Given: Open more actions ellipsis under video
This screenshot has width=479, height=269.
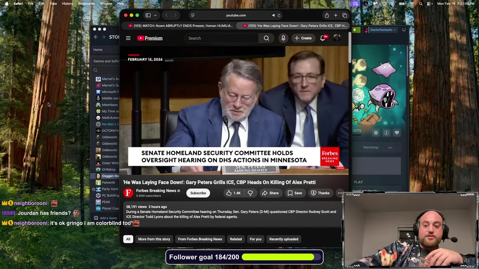Looking at the screenshot, I should [x=340, y=193].
